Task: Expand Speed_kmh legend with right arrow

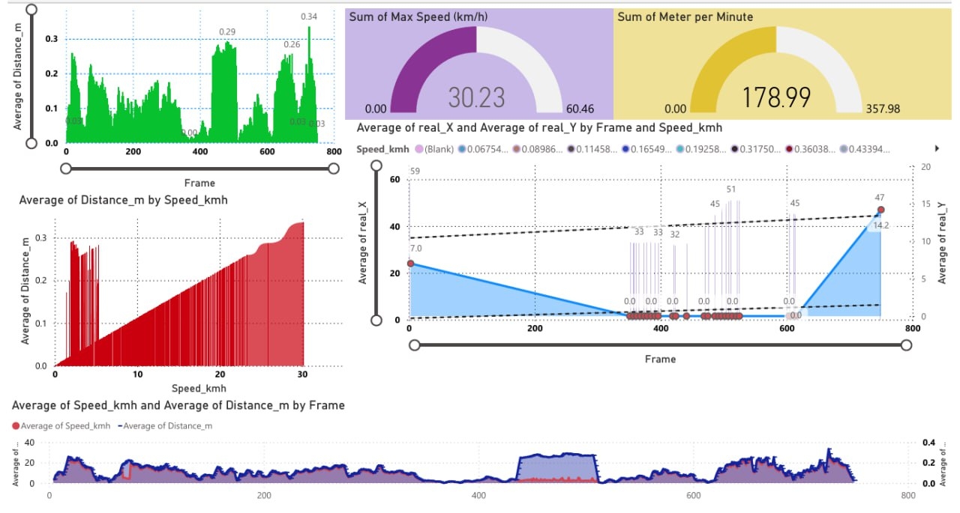Action: click(935, 149)
